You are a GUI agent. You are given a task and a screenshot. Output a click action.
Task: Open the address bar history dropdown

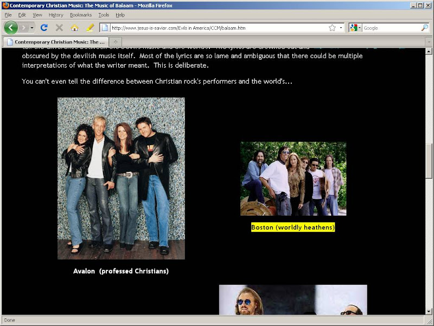click(x=341, y=28)
